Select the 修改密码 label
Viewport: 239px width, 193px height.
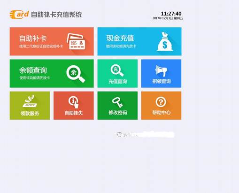118,113
